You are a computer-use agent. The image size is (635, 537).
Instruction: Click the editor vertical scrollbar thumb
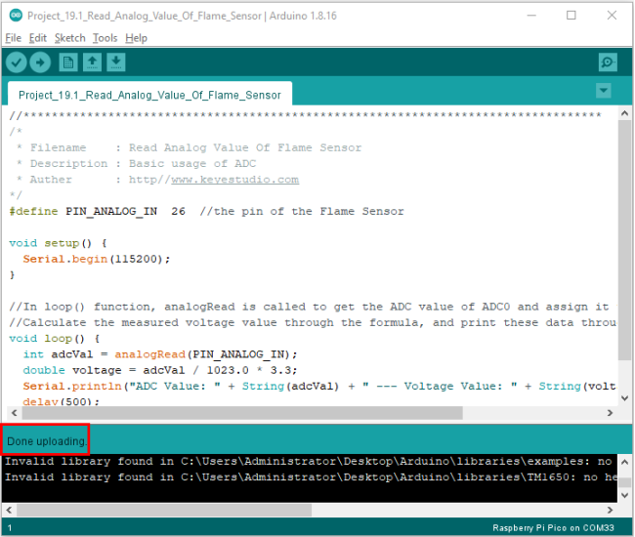click(x=624, y=239)
